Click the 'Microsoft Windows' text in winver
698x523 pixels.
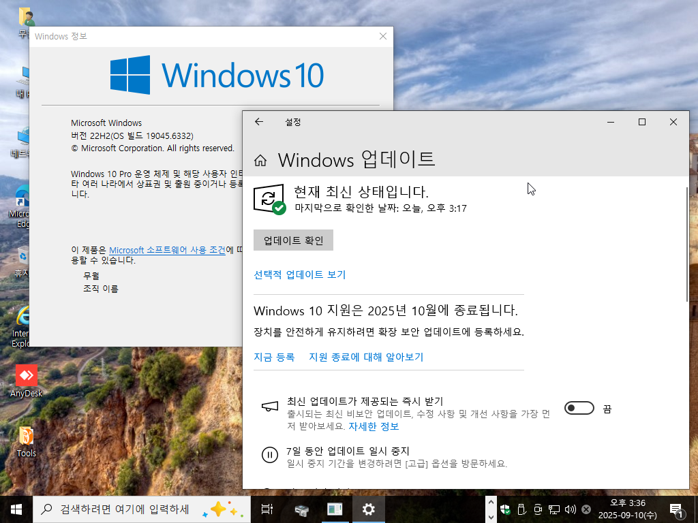[106, 123]
